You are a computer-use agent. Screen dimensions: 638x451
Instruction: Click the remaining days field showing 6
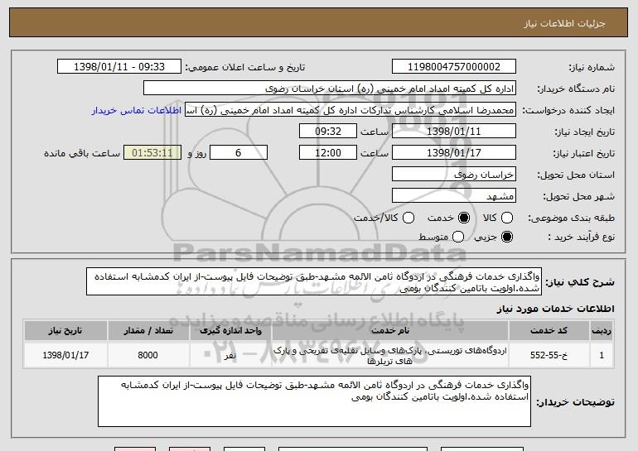click(239, 153)
